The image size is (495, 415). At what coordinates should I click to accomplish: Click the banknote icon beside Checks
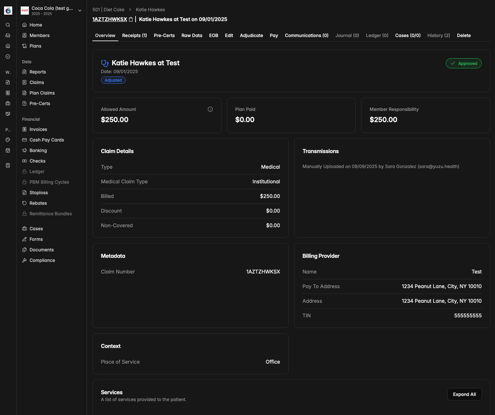[x=24, y=161]
